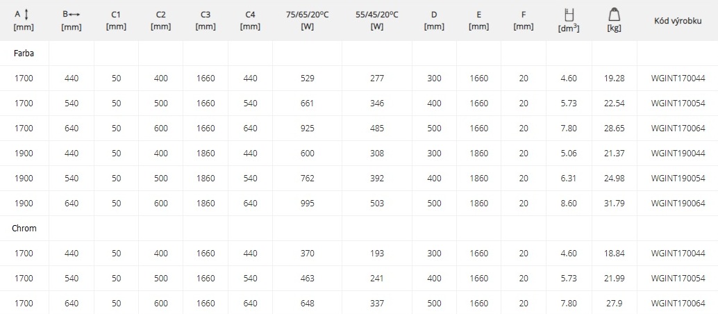The height and width of the screenshot is (314, 718).
Task: Click the vertical height arrow icon
Action: (26, 14)
